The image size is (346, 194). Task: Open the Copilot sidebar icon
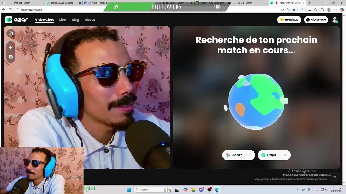[342, 10]
